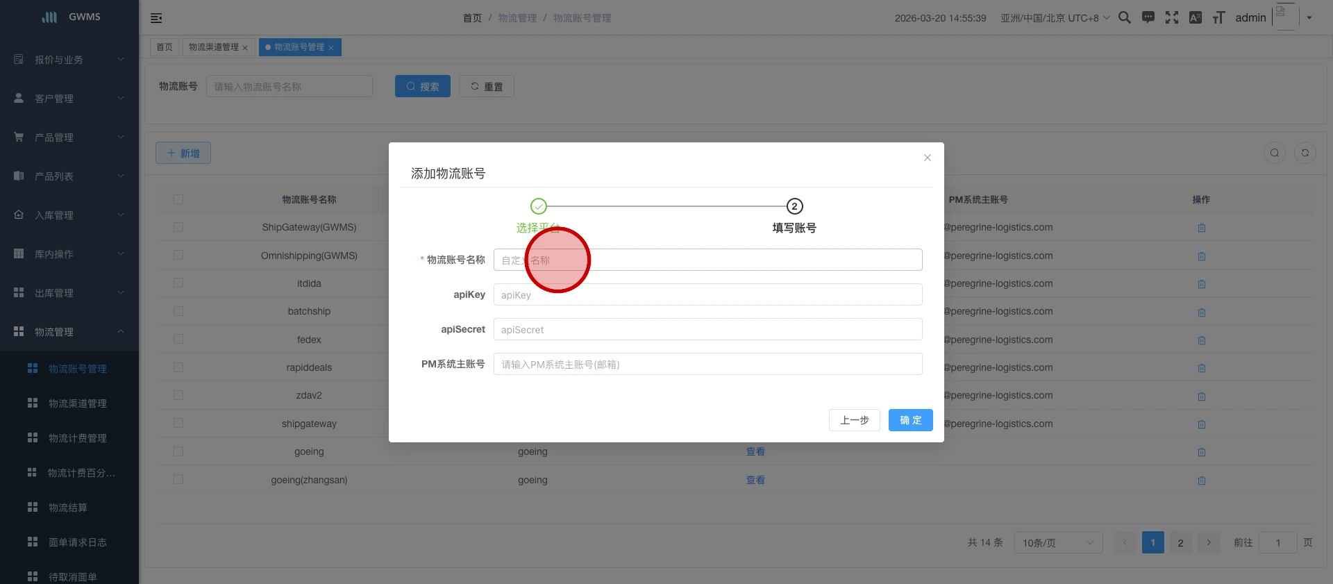Click the admin avatar image

tap(1285, 17)
